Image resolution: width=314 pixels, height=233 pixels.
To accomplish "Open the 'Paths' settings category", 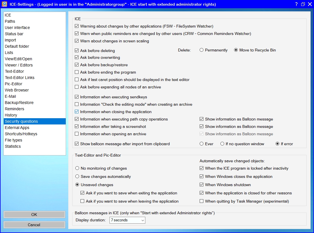I will (x=10, y=21).
